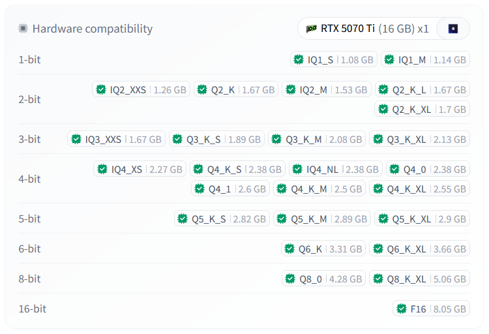Open the RTX 5070 Ti hardware selector
489x334 pixels.
367,29
